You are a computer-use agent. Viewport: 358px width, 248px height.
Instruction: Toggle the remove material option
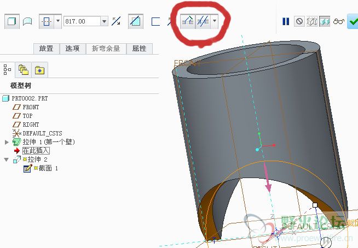135,21
